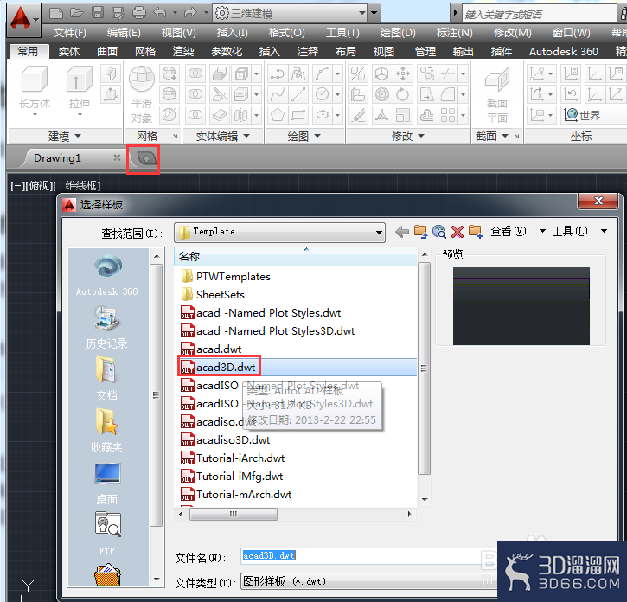Switch to the 实体 ribbon tab
627x602 pixels.
coord(69,52)
